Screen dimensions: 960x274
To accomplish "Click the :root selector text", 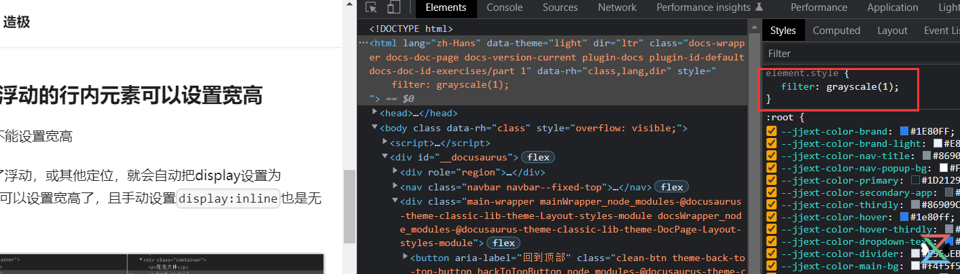I will tap(780, 117).
